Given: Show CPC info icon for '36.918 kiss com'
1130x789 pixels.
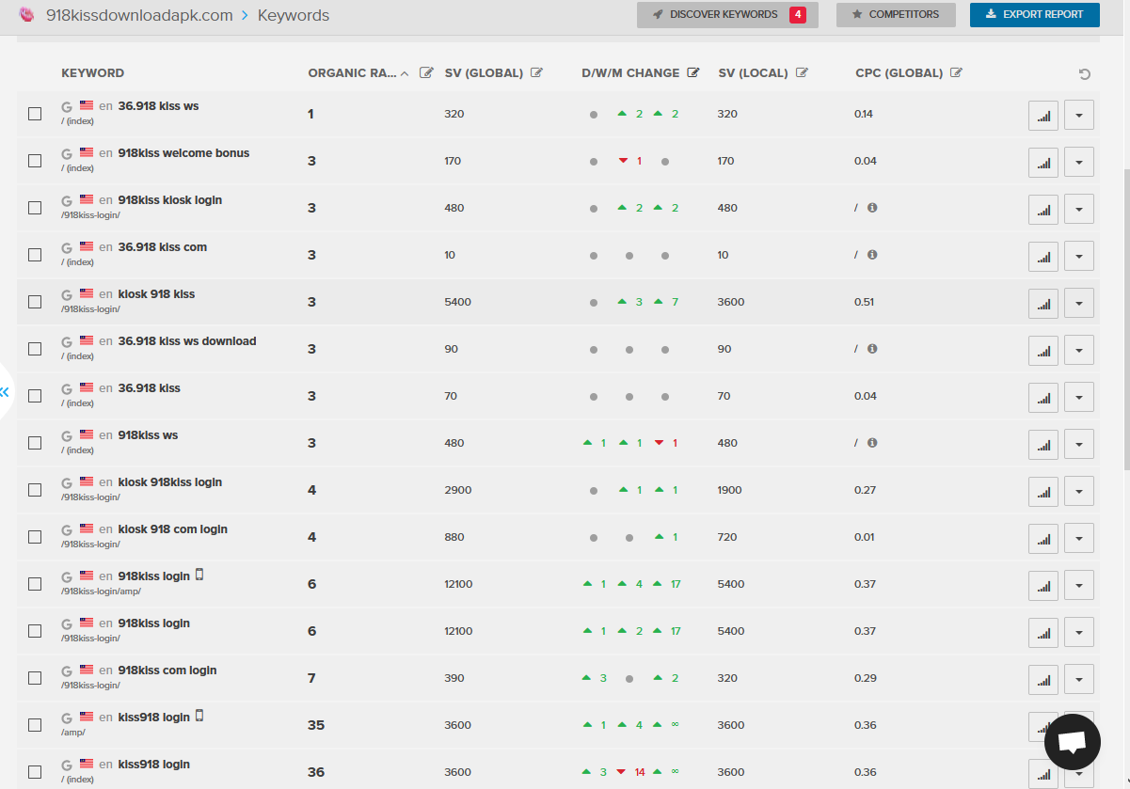Looking at the screenshot, I should coord(872,254).
